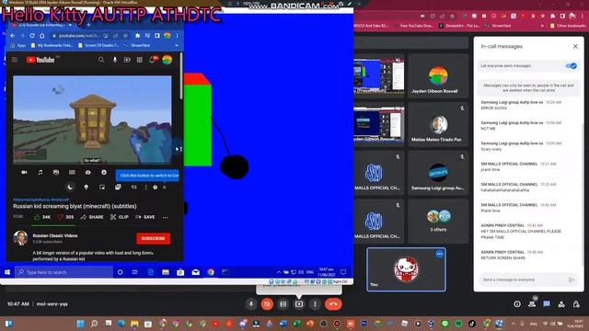This screenshot has width=589, height=331.
Task: Click the CLIP button under the video
Action: click(120, 217)
